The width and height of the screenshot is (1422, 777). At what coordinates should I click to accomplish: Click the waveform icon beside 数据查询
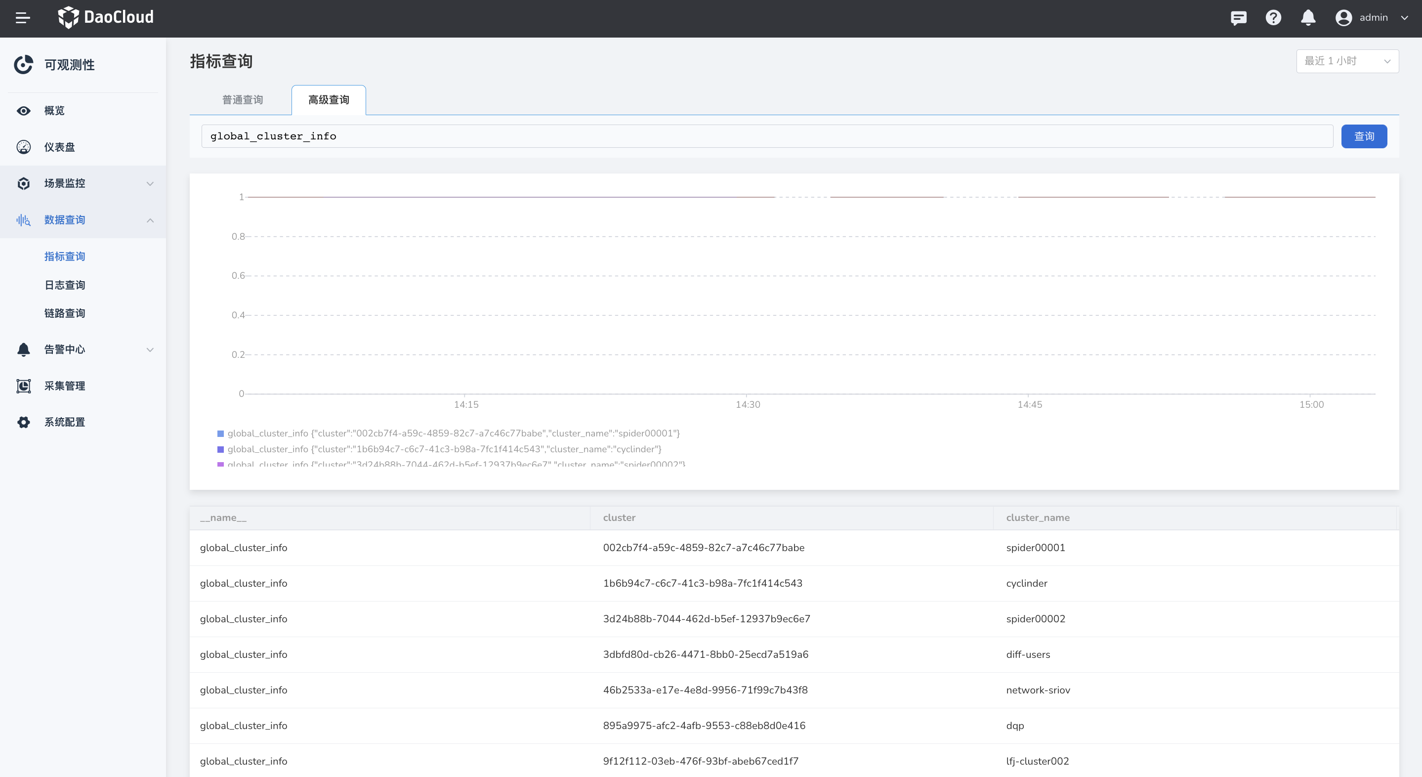point(24,220)
